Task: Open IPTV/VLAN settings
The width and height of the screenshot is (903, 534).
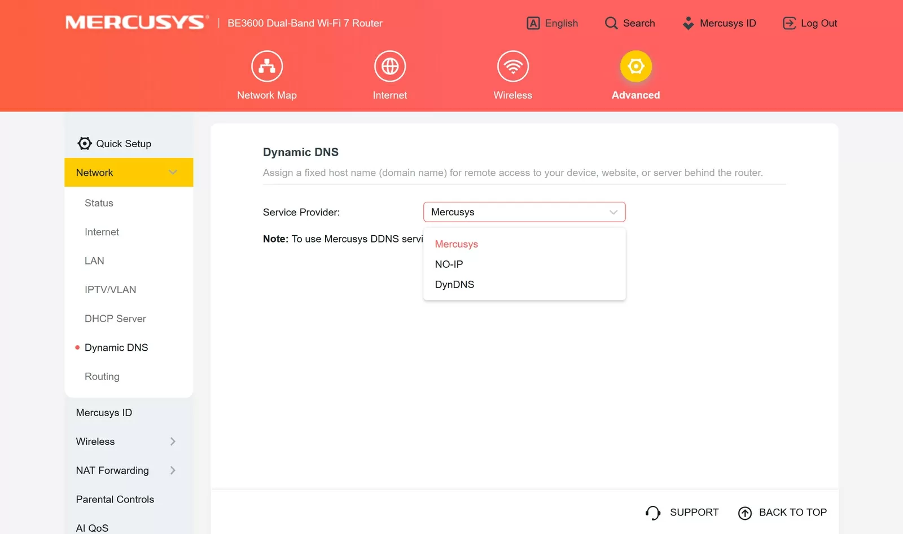Action: [x=111, y=290]
